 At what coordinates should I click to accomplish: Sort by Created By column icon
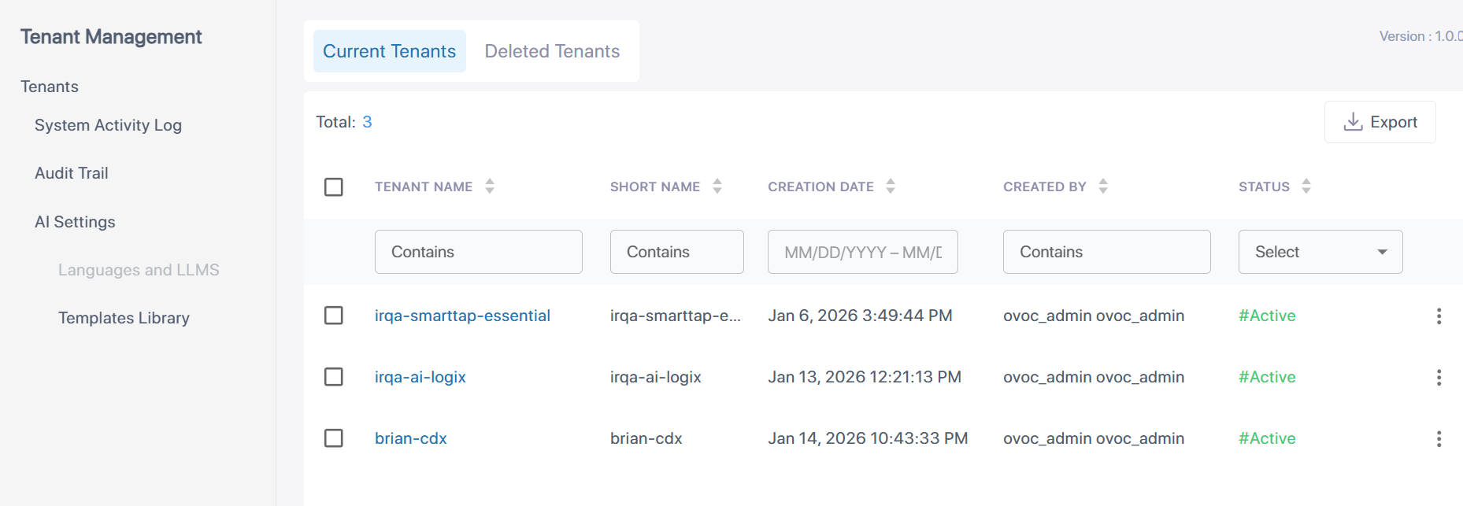click(1103, 187)
